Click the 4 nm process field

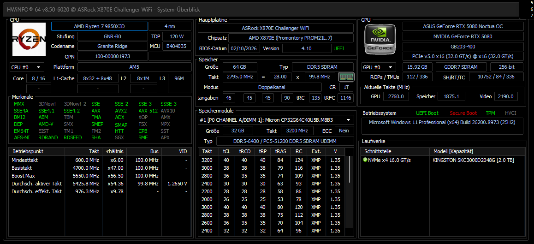170,26
